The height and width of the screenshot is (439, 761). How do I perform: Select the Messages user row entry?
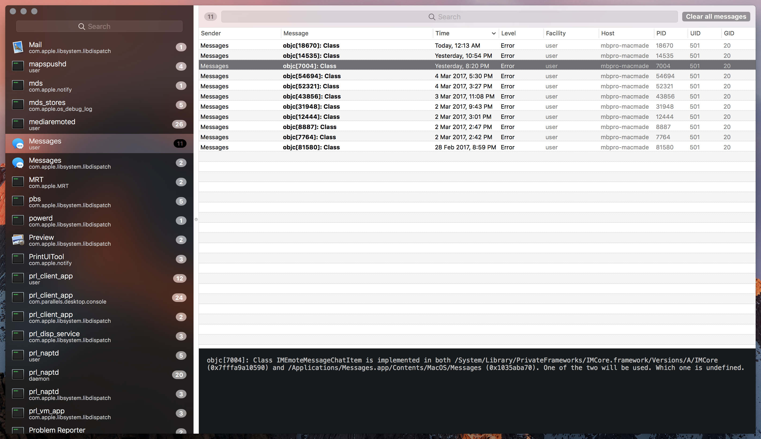point(99,143)
